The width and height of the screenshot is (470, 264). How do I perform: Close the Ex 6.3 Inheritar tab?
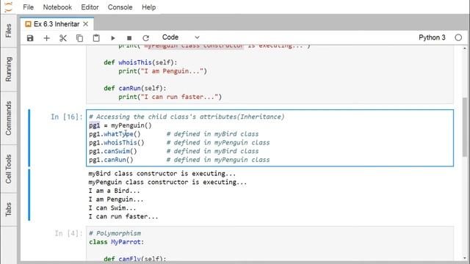coord(86,24)
